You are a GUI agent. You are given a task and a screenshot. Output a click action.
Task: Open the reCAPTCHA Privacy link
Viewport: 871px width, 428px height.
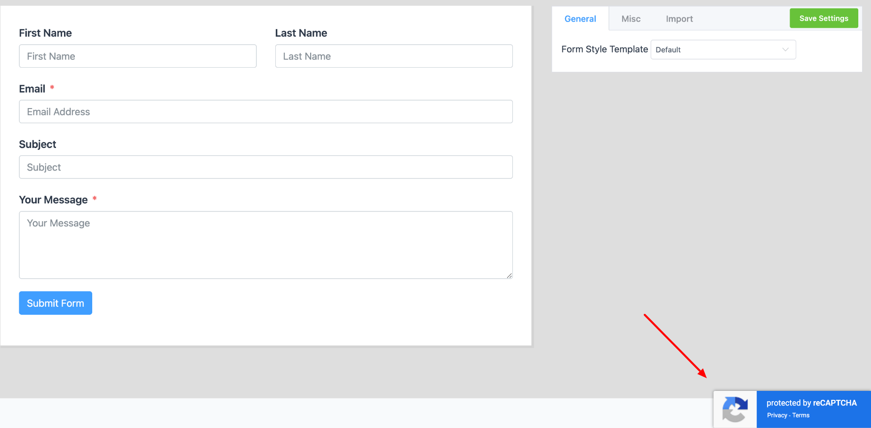(x=777, y=415)
